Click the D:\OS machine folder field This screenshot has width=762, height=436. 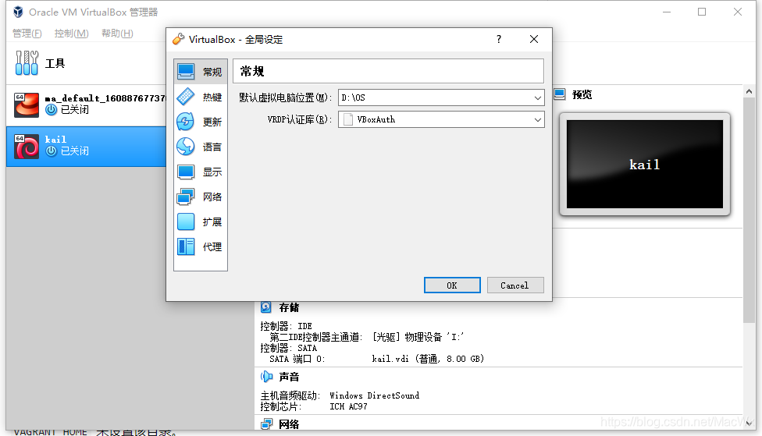tap(441, 97)
